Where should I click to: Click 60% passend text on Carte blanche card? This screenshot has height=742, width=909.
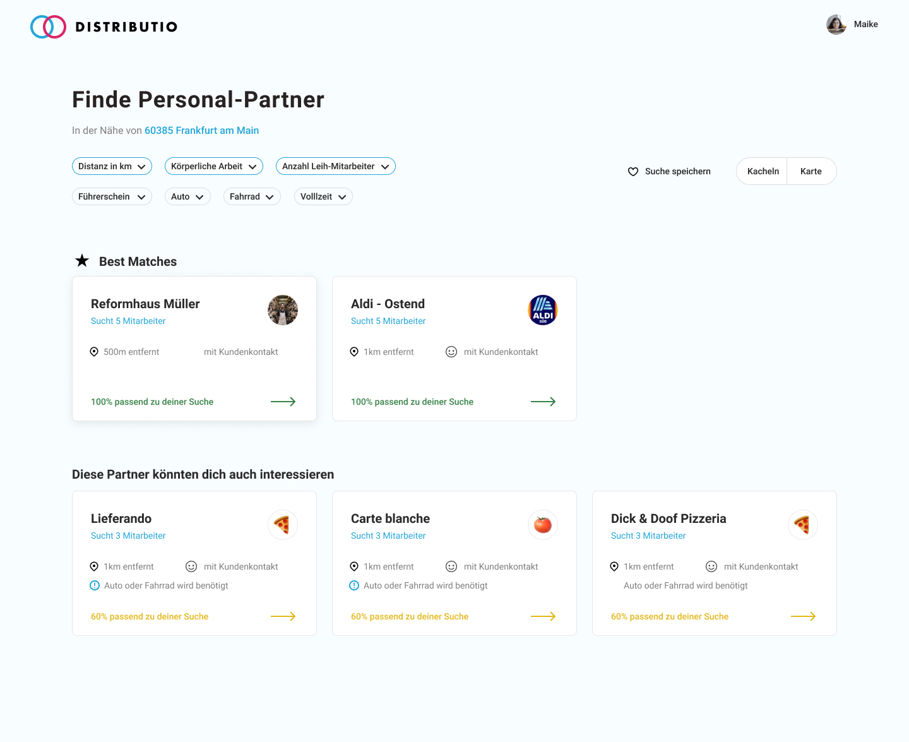pos(410,616)
